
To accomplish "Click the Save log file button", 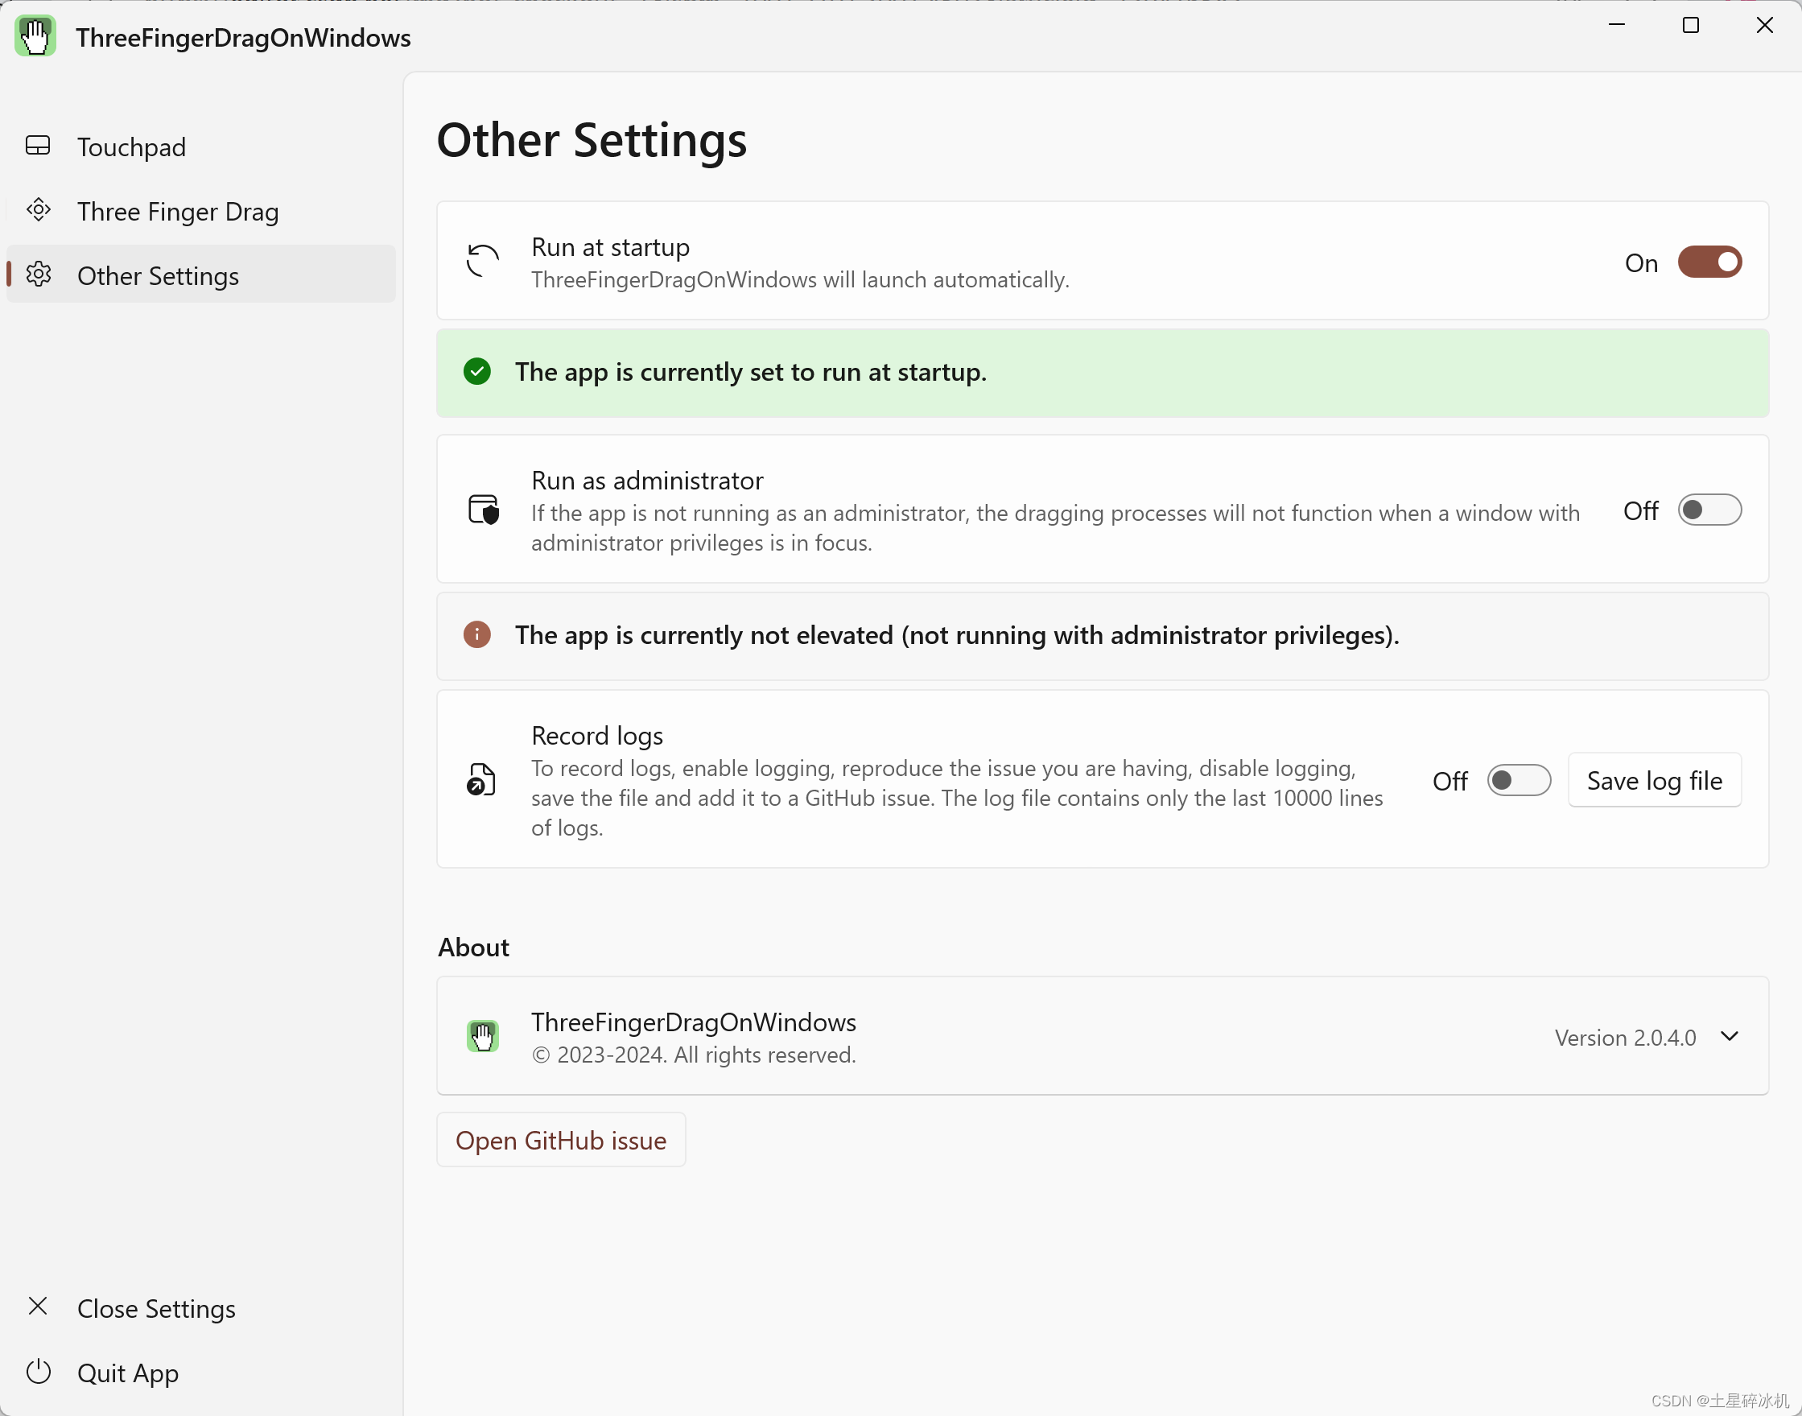I will click(1654, 780).
